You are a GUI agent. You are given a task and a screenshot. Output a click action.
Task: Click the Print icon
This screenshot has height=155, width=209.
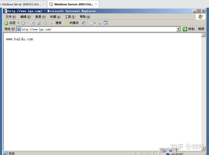(x=100, y=23)
